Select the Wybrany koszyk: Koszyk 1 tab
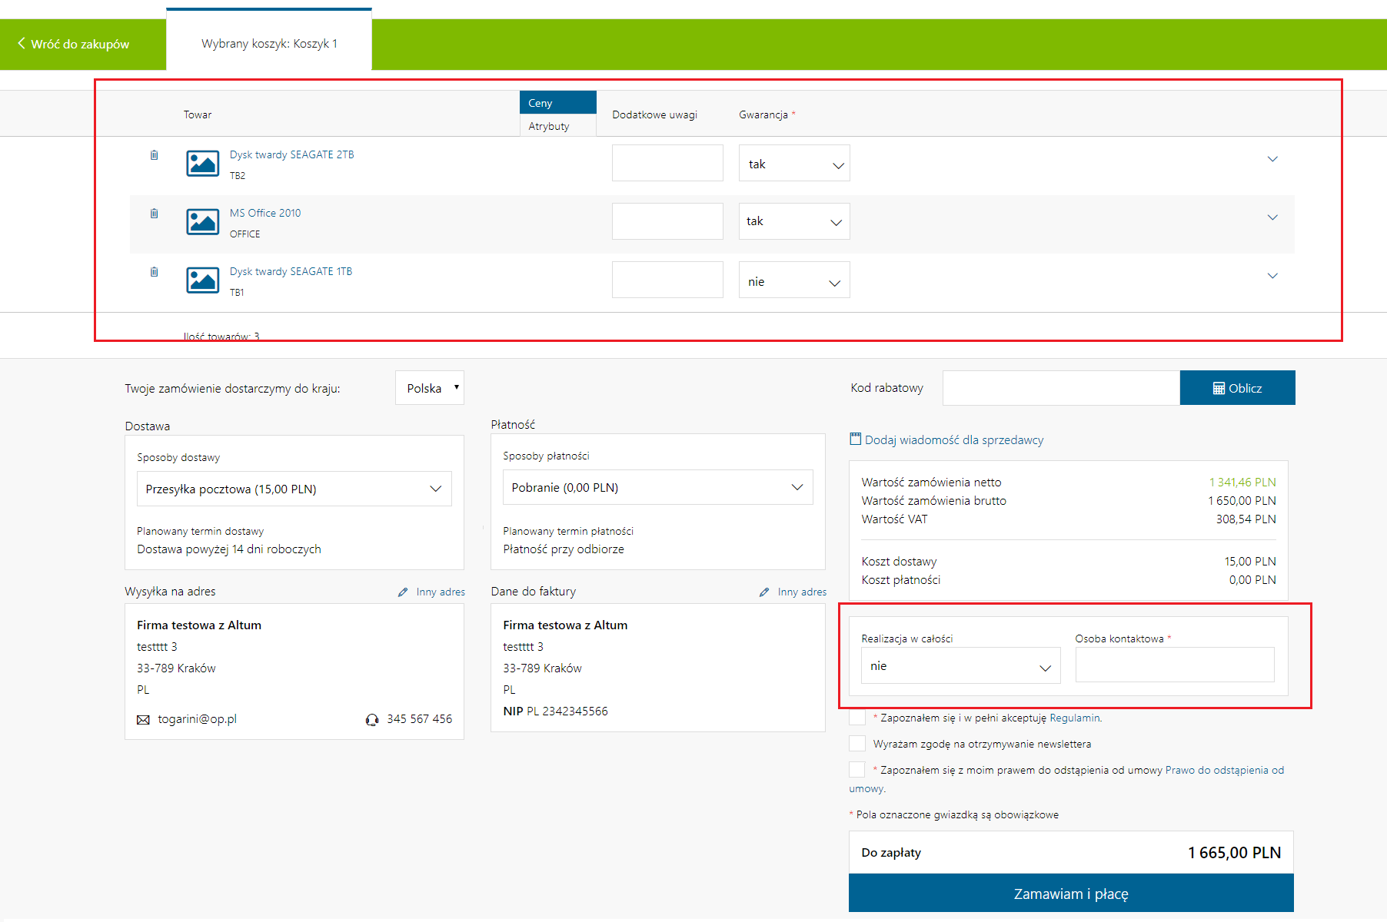Viewport: 1387px width, 922px height. click(x=269, y=44)
